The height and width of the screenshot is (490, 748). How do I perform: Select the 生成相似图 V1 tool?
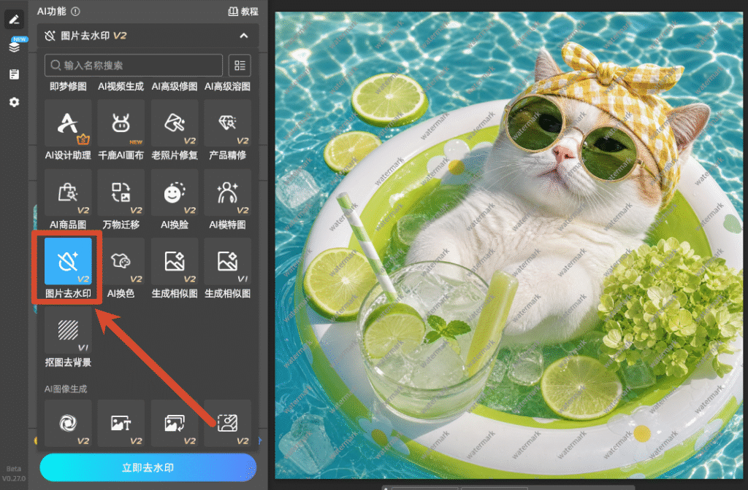[x=228, y=262]
